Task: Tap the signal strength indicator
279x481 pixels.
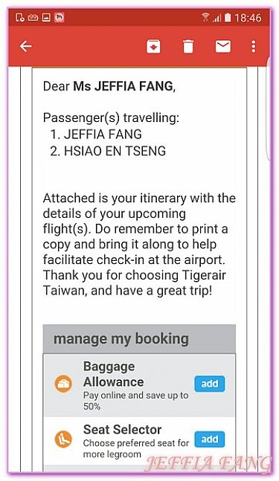Action: [x=217, y=18]
